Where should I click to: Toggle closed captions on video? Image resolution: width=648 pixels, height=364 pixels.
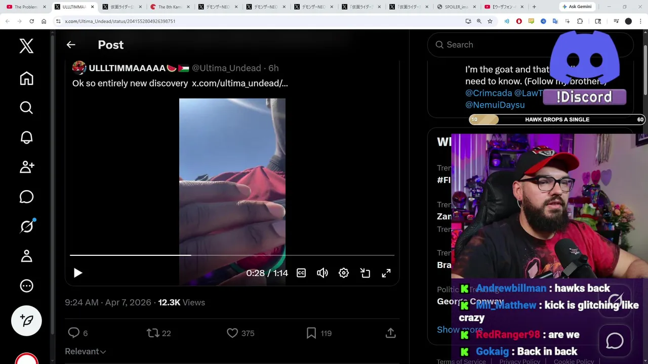coord(301,273)
